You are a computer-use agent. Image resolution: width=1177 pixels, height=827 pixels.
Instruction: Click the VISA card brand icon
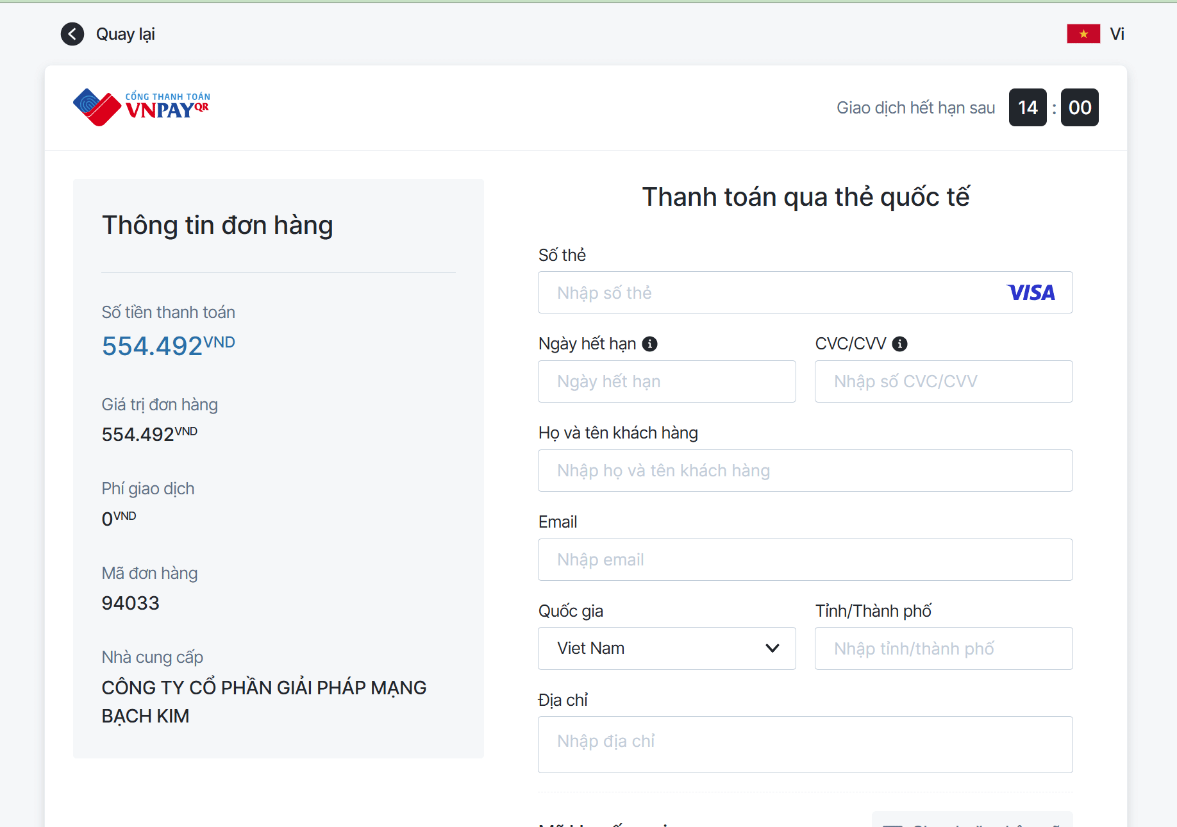[1031, 293]
